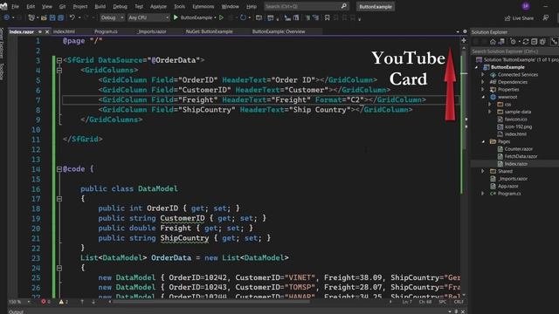
Task: Click Switch Views icon in Solution Explorer
Action: tap(501, 42)
